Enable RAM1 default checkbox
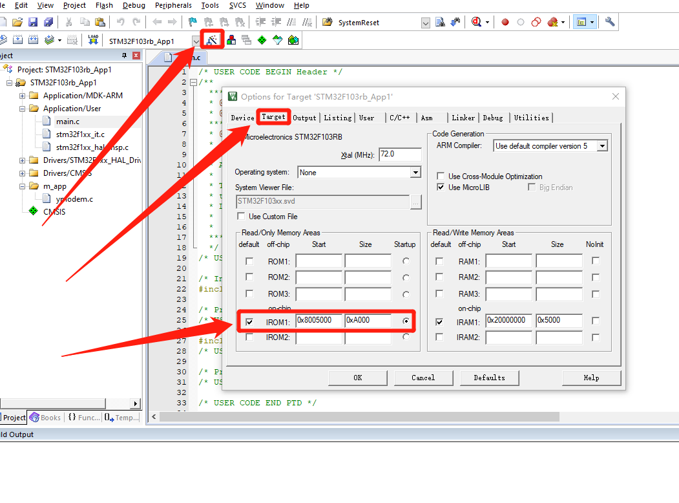 439,261
